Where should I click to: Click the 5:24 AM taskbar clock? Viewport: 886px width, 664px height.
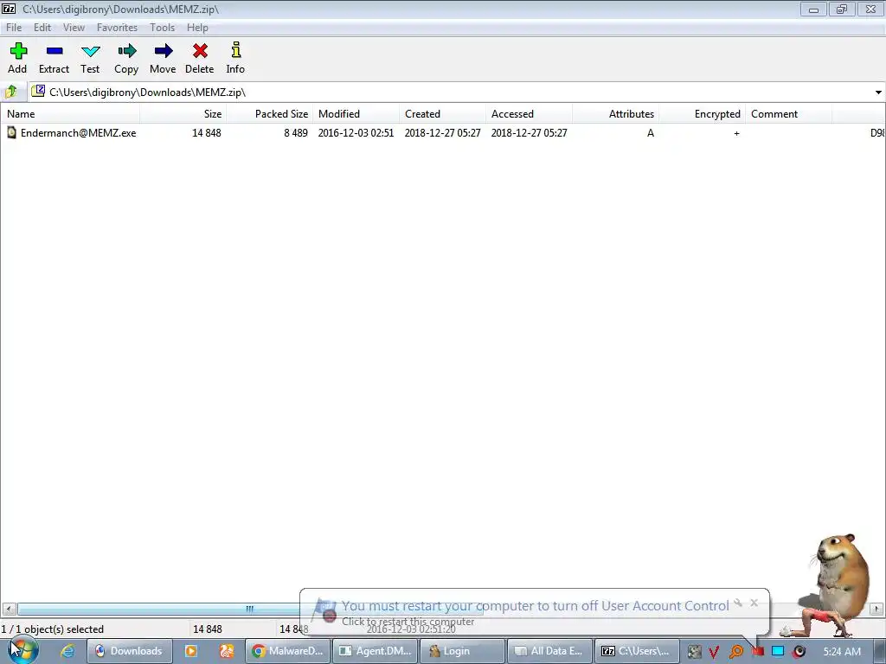tap(842, 652)
